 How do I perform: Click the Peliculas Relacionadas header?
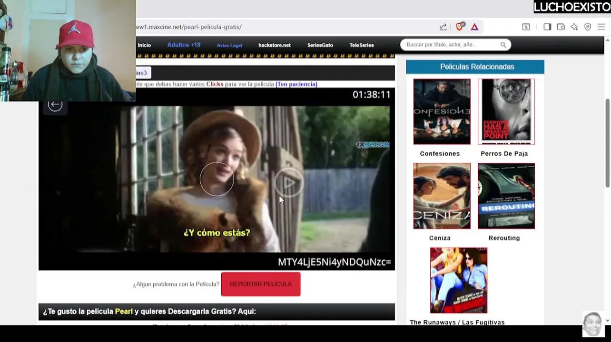click(475, 67)
